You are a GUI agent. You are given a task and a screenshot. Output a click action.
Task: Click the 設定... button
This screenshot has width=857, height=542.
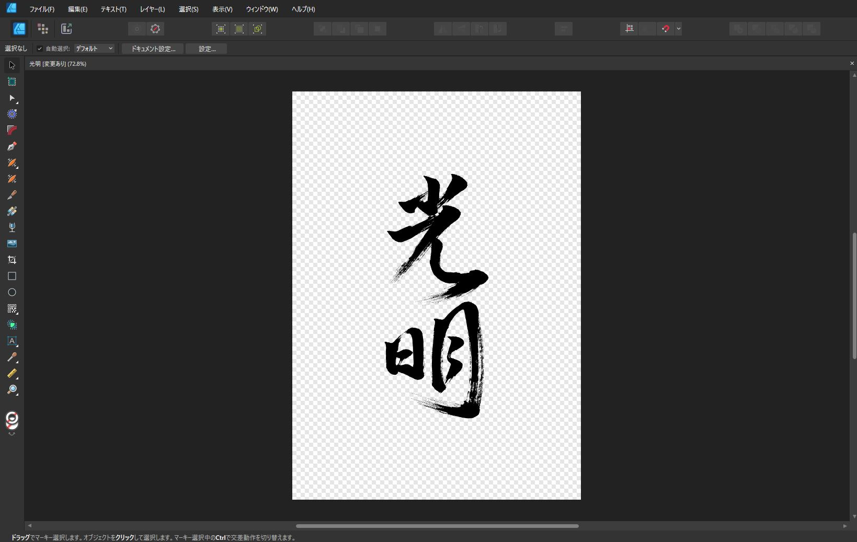pos(207,49)
